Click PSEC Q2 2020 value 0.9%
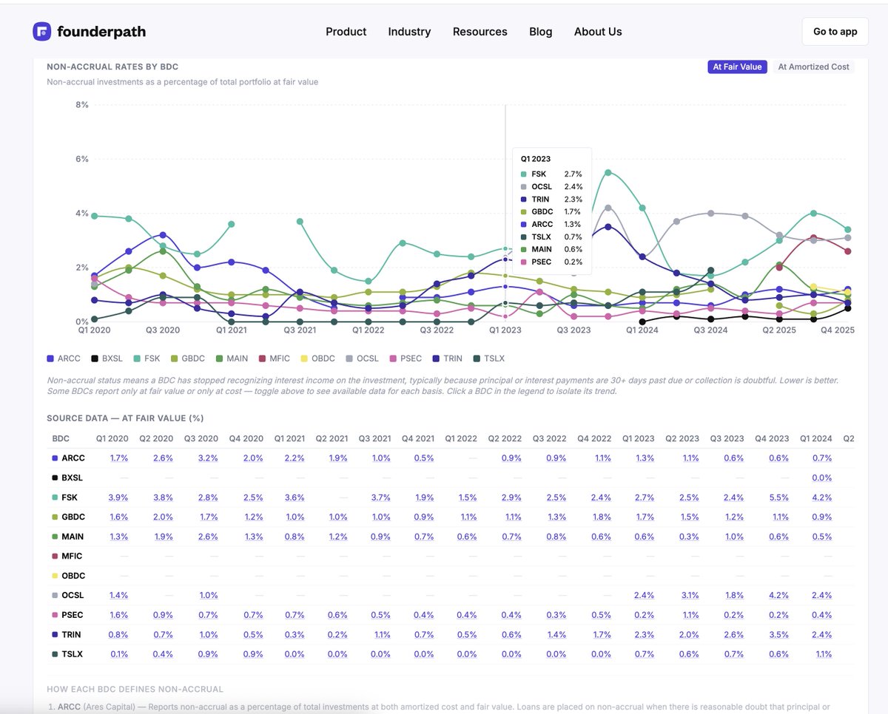Image resolution: width=888 pixels, height=714 pixels. pyautogui.click(x=162, y=615)
